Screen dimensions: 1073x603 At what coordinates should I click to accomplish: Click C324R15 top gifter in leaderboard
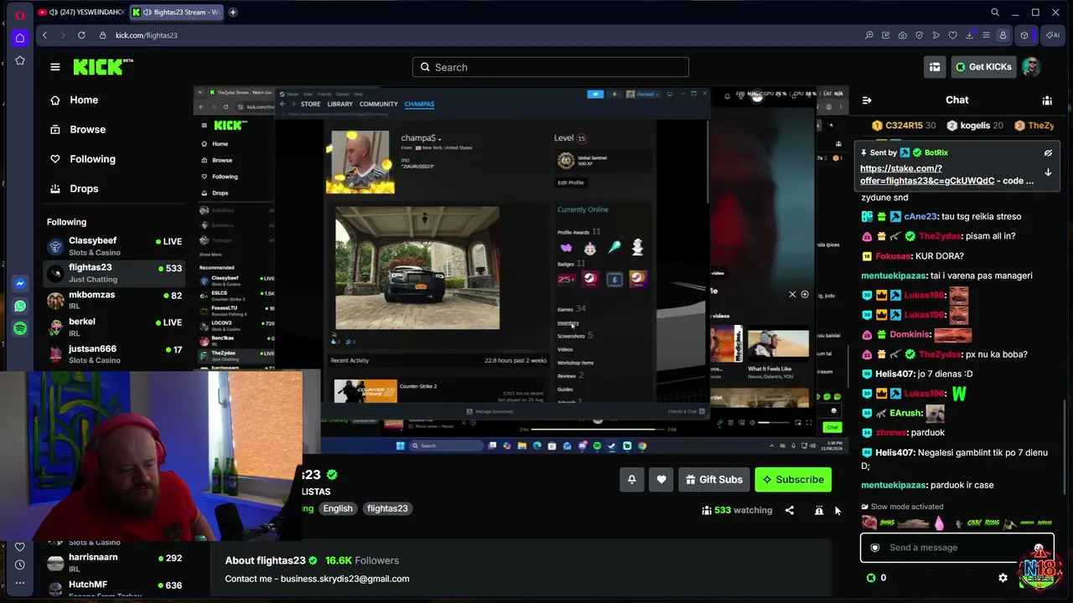(x=904, y=126)
